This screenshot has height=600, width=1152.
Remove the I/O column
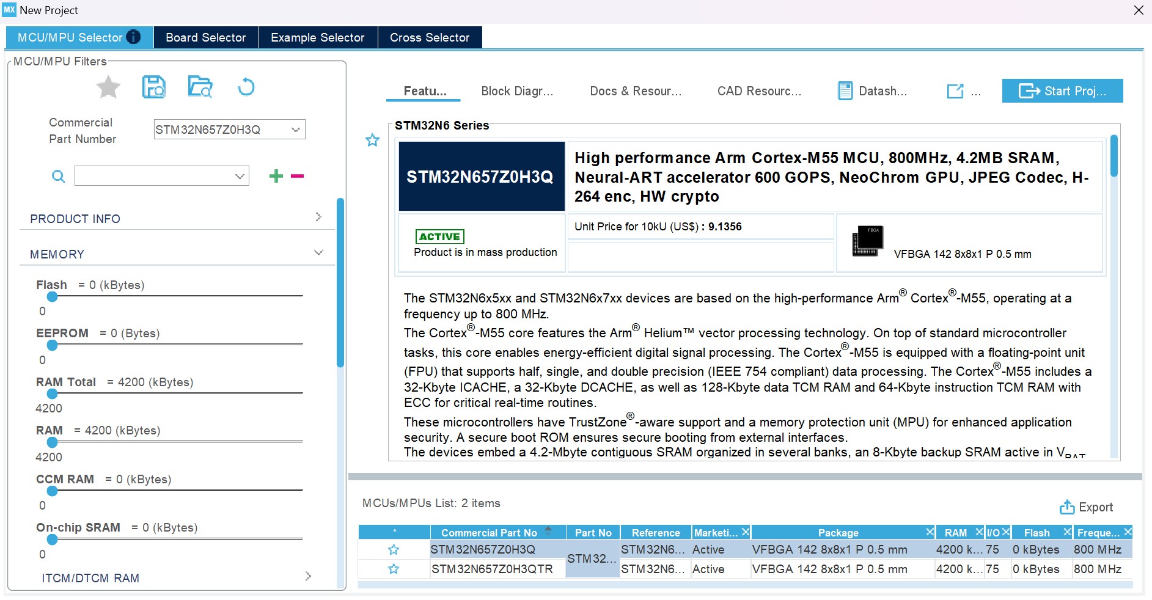pyautogui.click(x=1006, y=532)
